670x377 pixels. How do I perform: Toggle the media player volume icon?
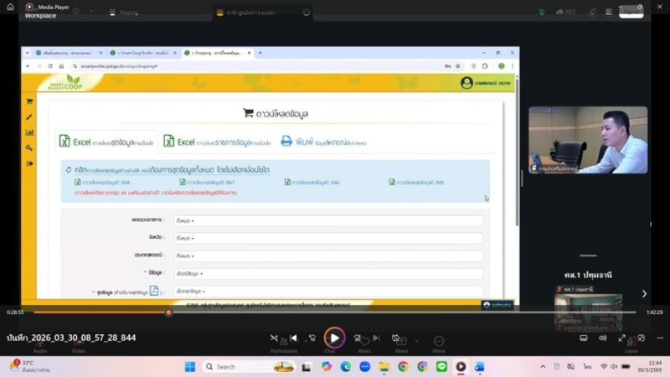coord(602,338)
